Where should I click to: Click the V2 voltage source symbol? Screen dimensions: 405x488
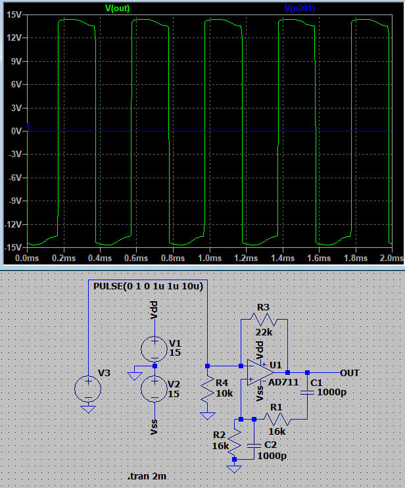pyautogui.click(x=155, y=389)
